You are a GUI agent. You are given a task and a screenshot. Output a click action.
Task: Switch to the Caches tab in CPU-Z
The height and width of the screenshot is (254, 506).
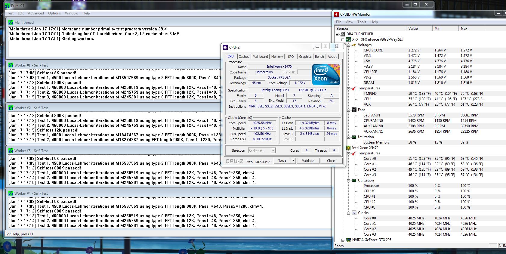[x=244, y=57]
